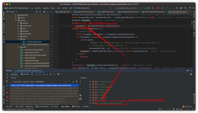Click the master git branch indicator
The image size is (198, 113).
click(x=180, y=109)
